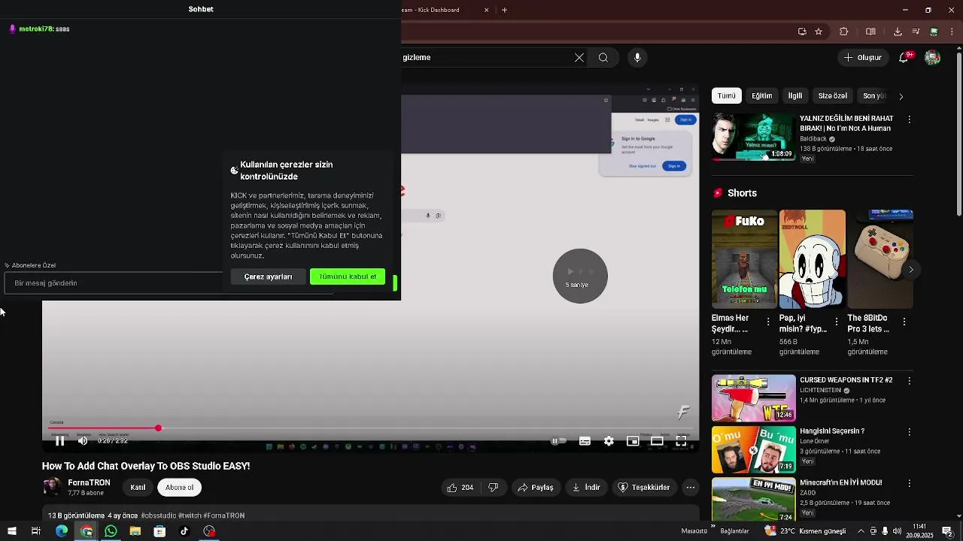This screenshot has height=541, width=963.
Task: Open the Oluştur create menu
Action: coord(862,58)
